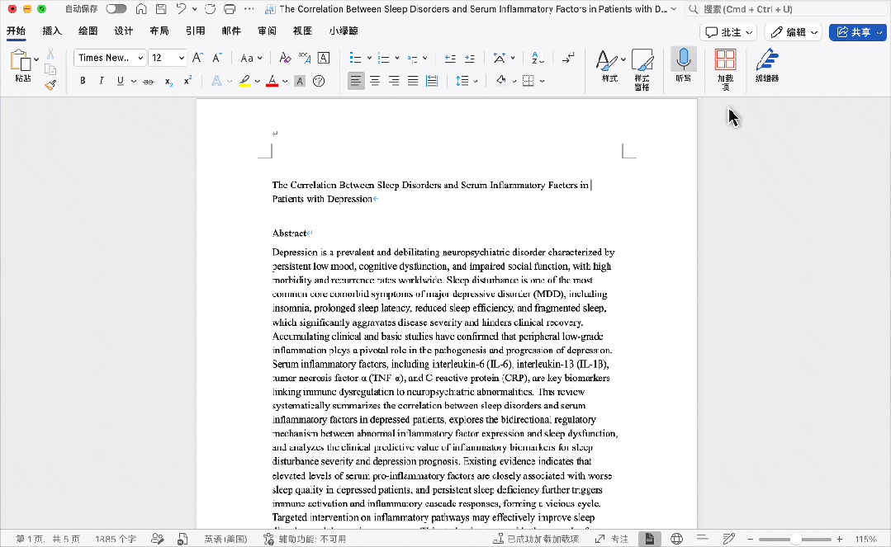
Task: Switch to the 插入 ribbon tab
Action: (52, 31)
